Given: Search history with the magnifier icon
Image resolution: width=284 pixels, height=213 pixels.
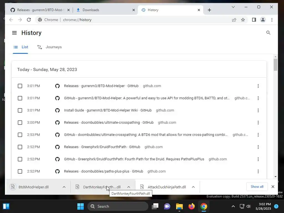Looking at the screenshot, I should tap(268, 33).
